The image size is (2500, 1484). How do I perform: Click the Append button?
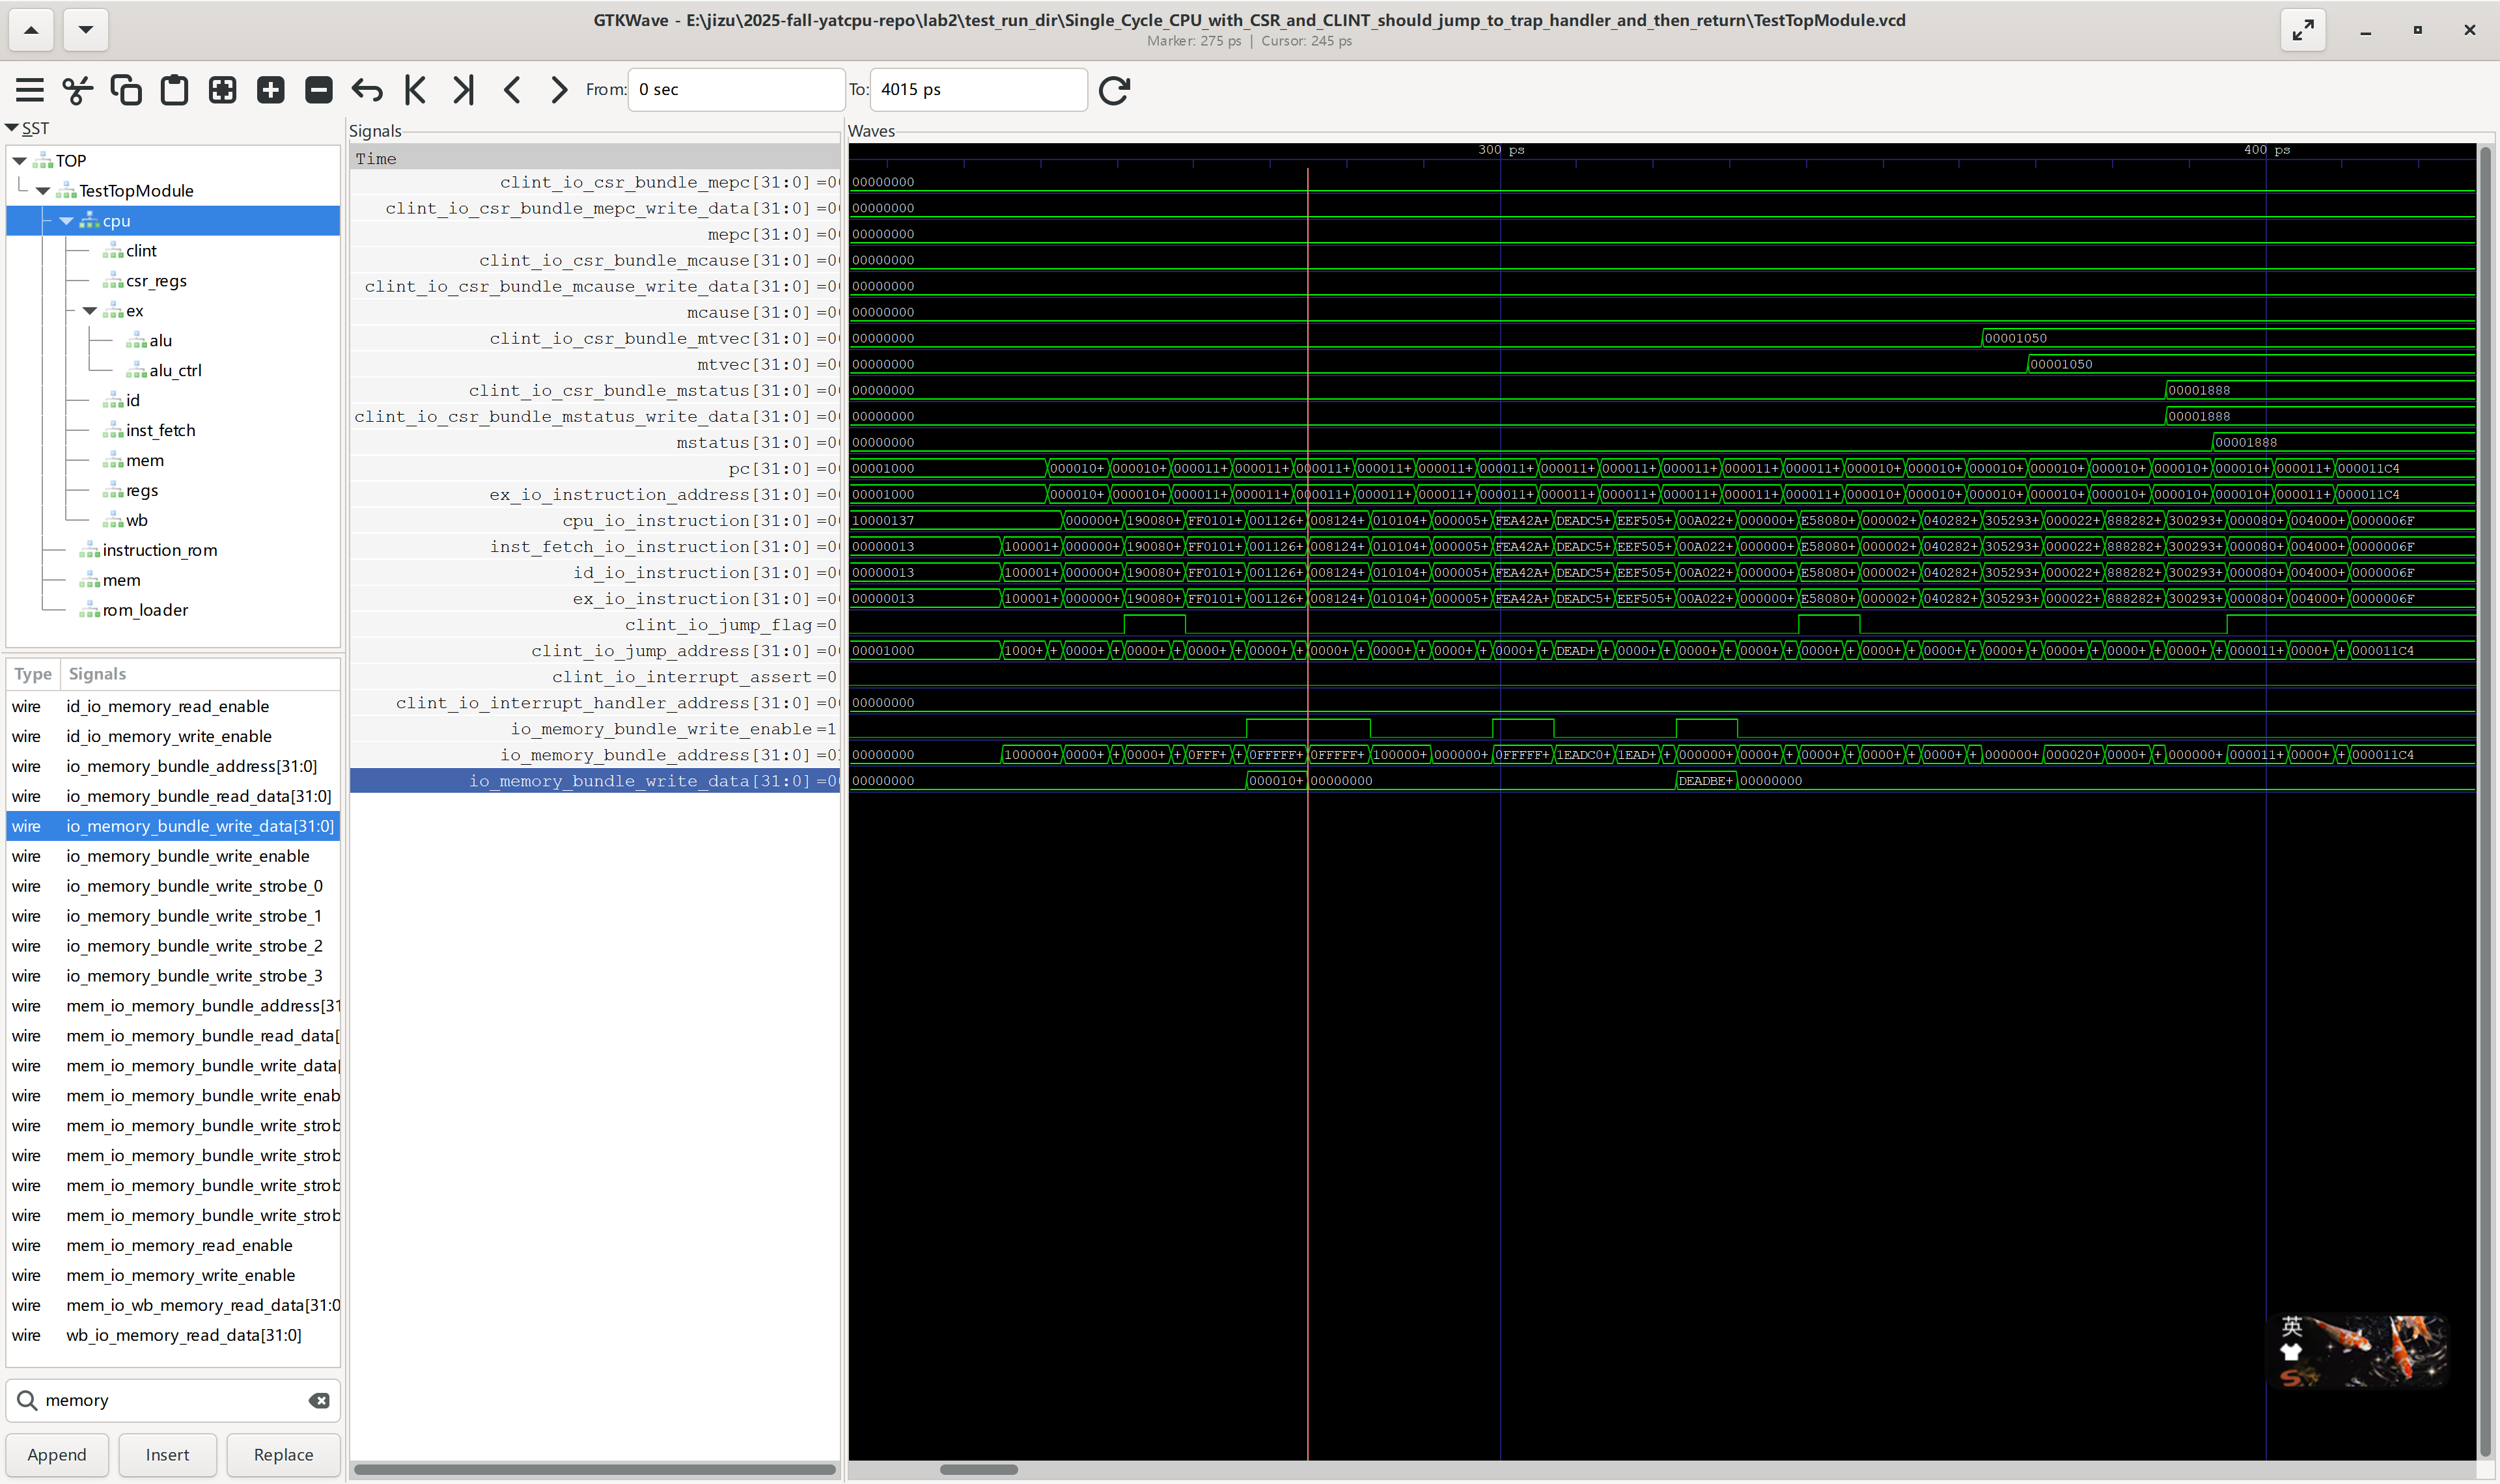pyautogui.click(x=57, y=1454)
